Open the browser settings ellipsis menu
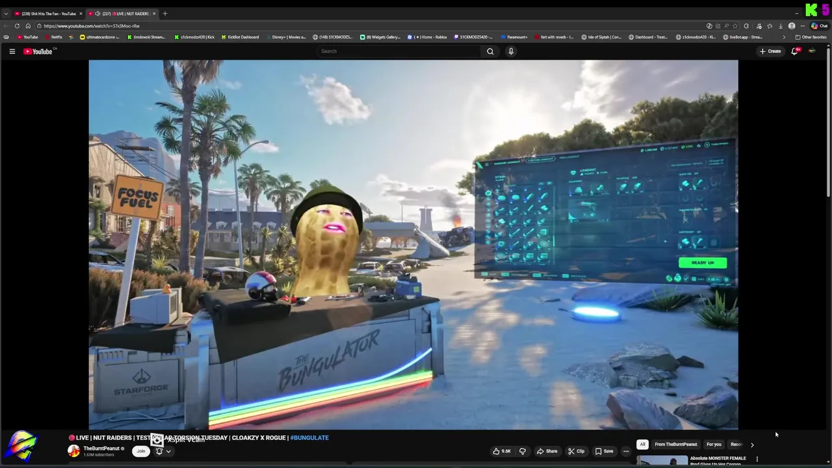The width and height of the screenshot is (832, 468). (802, 26)
